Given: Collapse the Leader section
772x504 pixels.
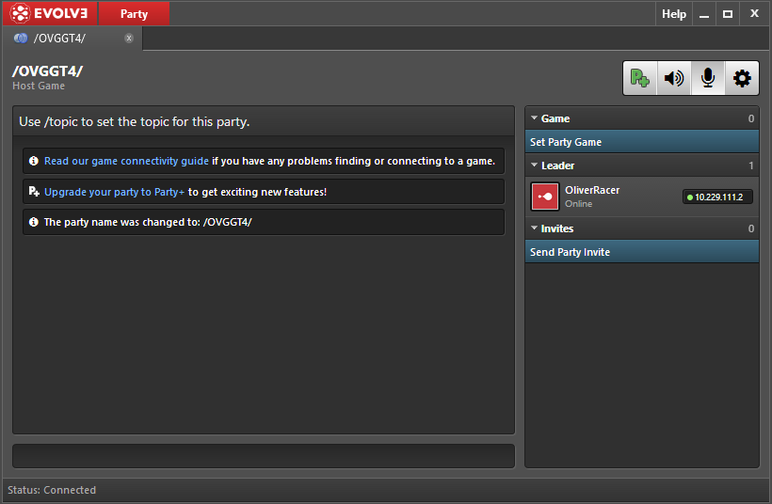Looking at the screenshot, I should coord(535,165).
